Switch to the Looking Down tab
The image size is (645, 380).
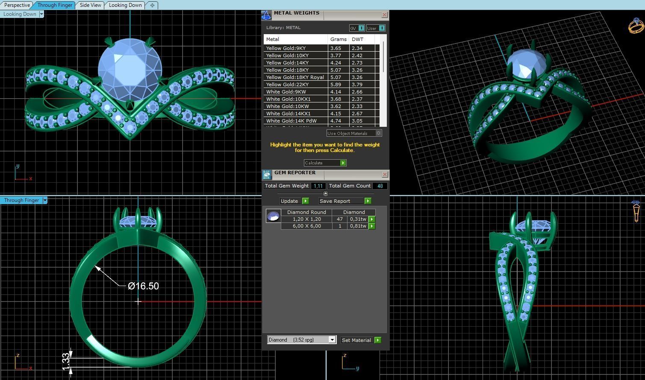pyautogui.click(x=125, y=5)
